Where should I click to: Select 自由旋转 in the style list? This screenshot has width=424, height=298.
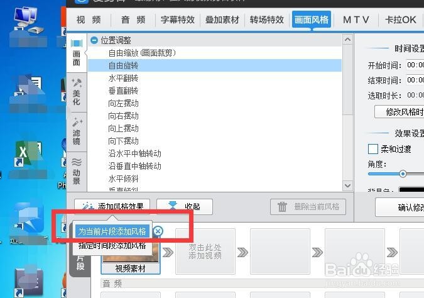[215, 65]
